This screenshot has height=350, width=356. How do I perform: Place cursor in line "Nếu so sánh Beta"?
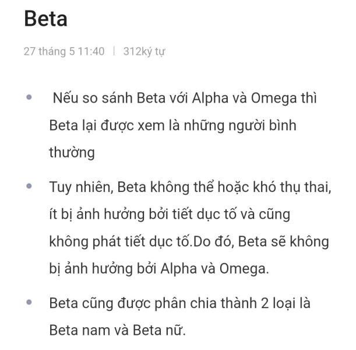point(185,99)
